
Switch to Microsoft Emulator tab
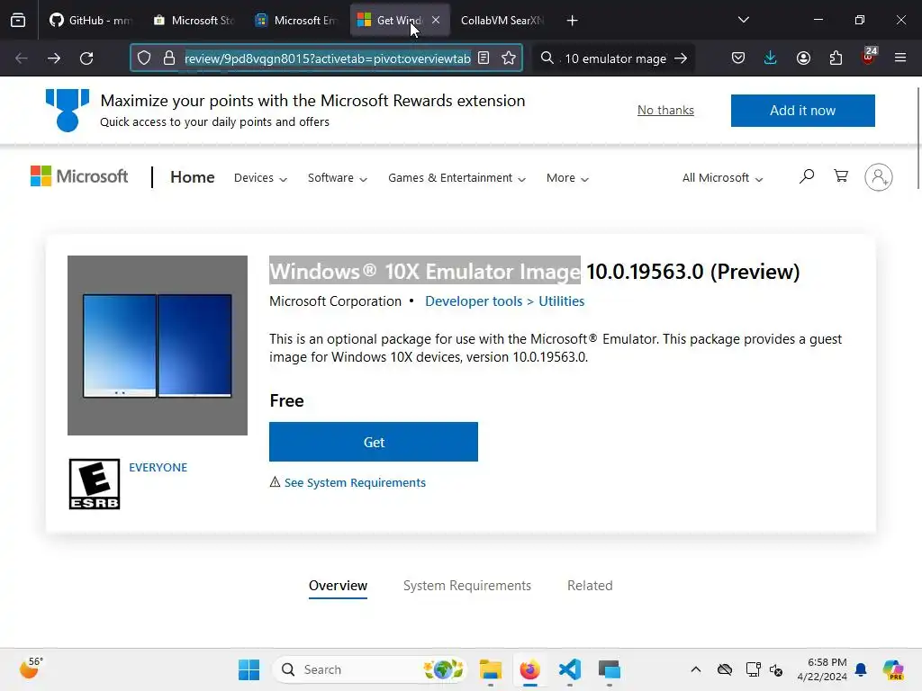tap(297, 21)
